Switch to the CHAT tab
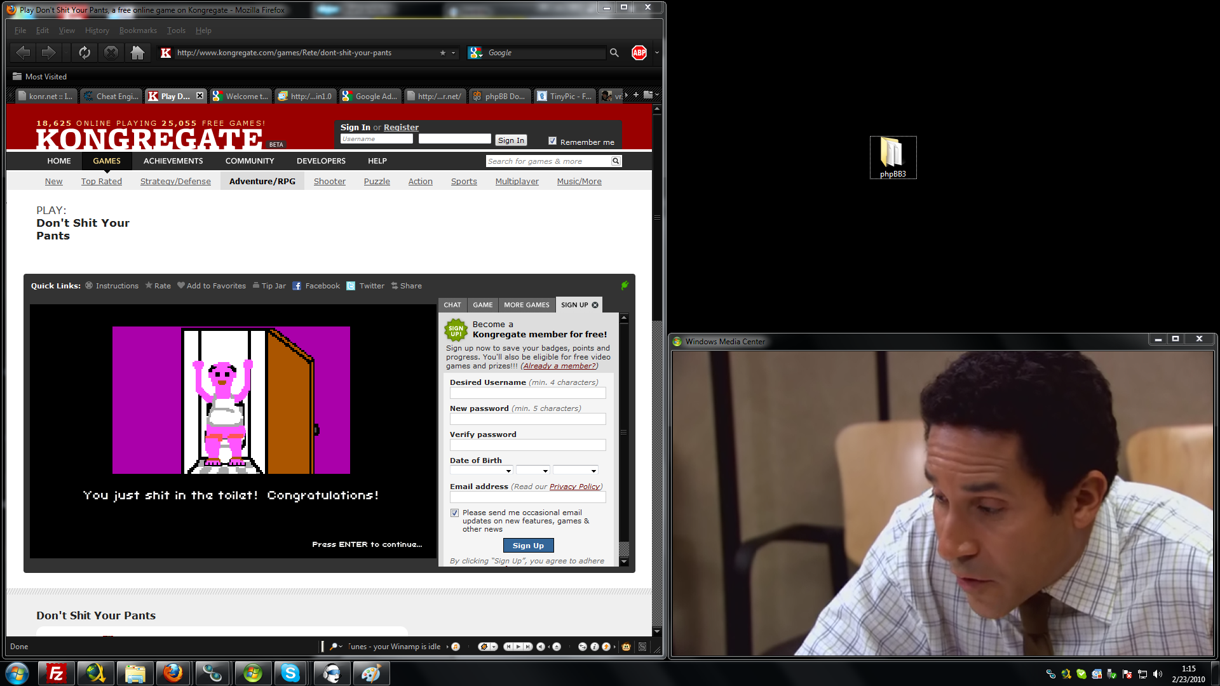Image resolution: width=1220 pixels, height=686 pixels. (452, 305)
